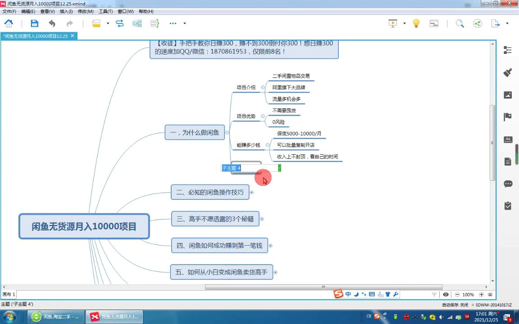Expand the '二、必知的闲鱼操作技巧' branch
Viewport: 519px width, 324px height.
252,193
